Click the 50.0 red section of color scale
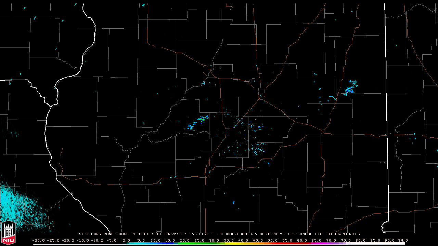The height and width of the screenshot is (246, 438). pos(273,243)
